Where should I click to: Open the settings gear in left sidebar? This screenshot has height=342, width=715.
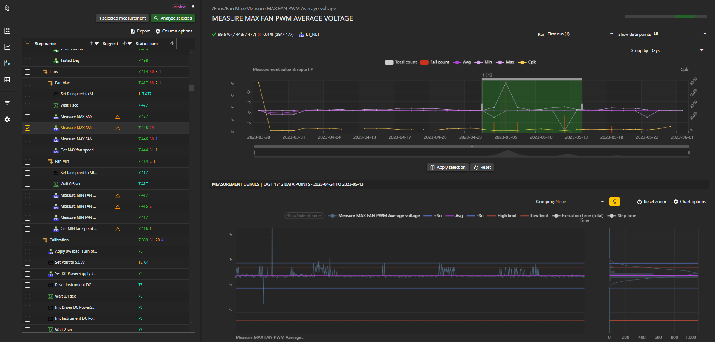7,119
